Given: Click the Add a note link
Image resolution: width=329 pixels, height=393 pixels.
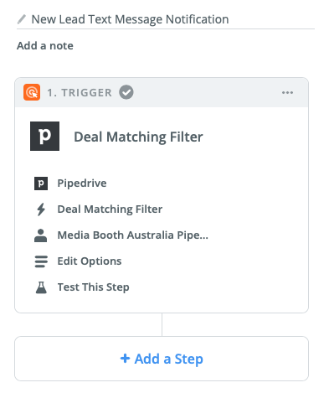Looking at the screenshot, I should [x=45, y=45].
